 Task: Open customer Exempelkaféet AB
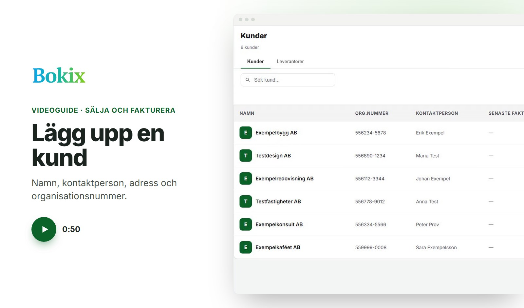tap(278, 247)
